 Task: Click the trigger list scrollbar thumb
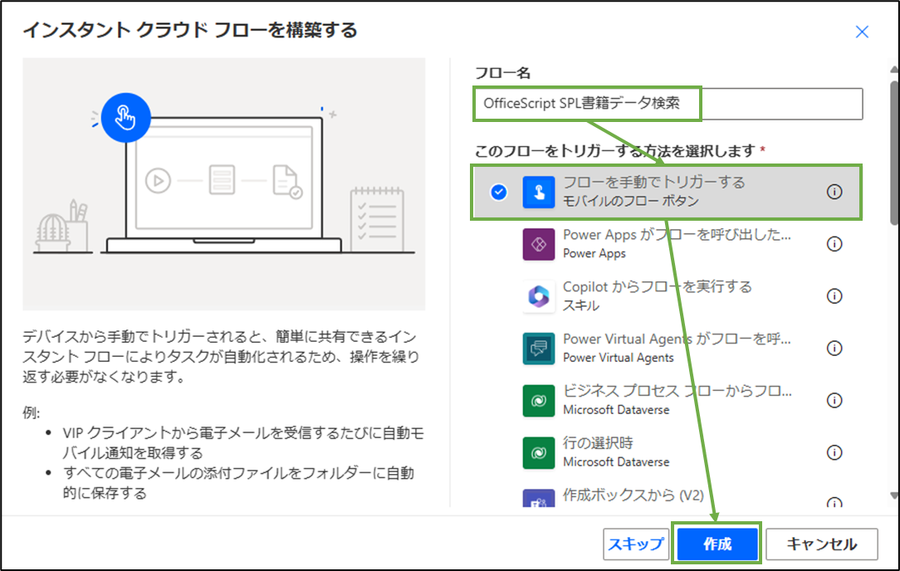pos(895,153)
